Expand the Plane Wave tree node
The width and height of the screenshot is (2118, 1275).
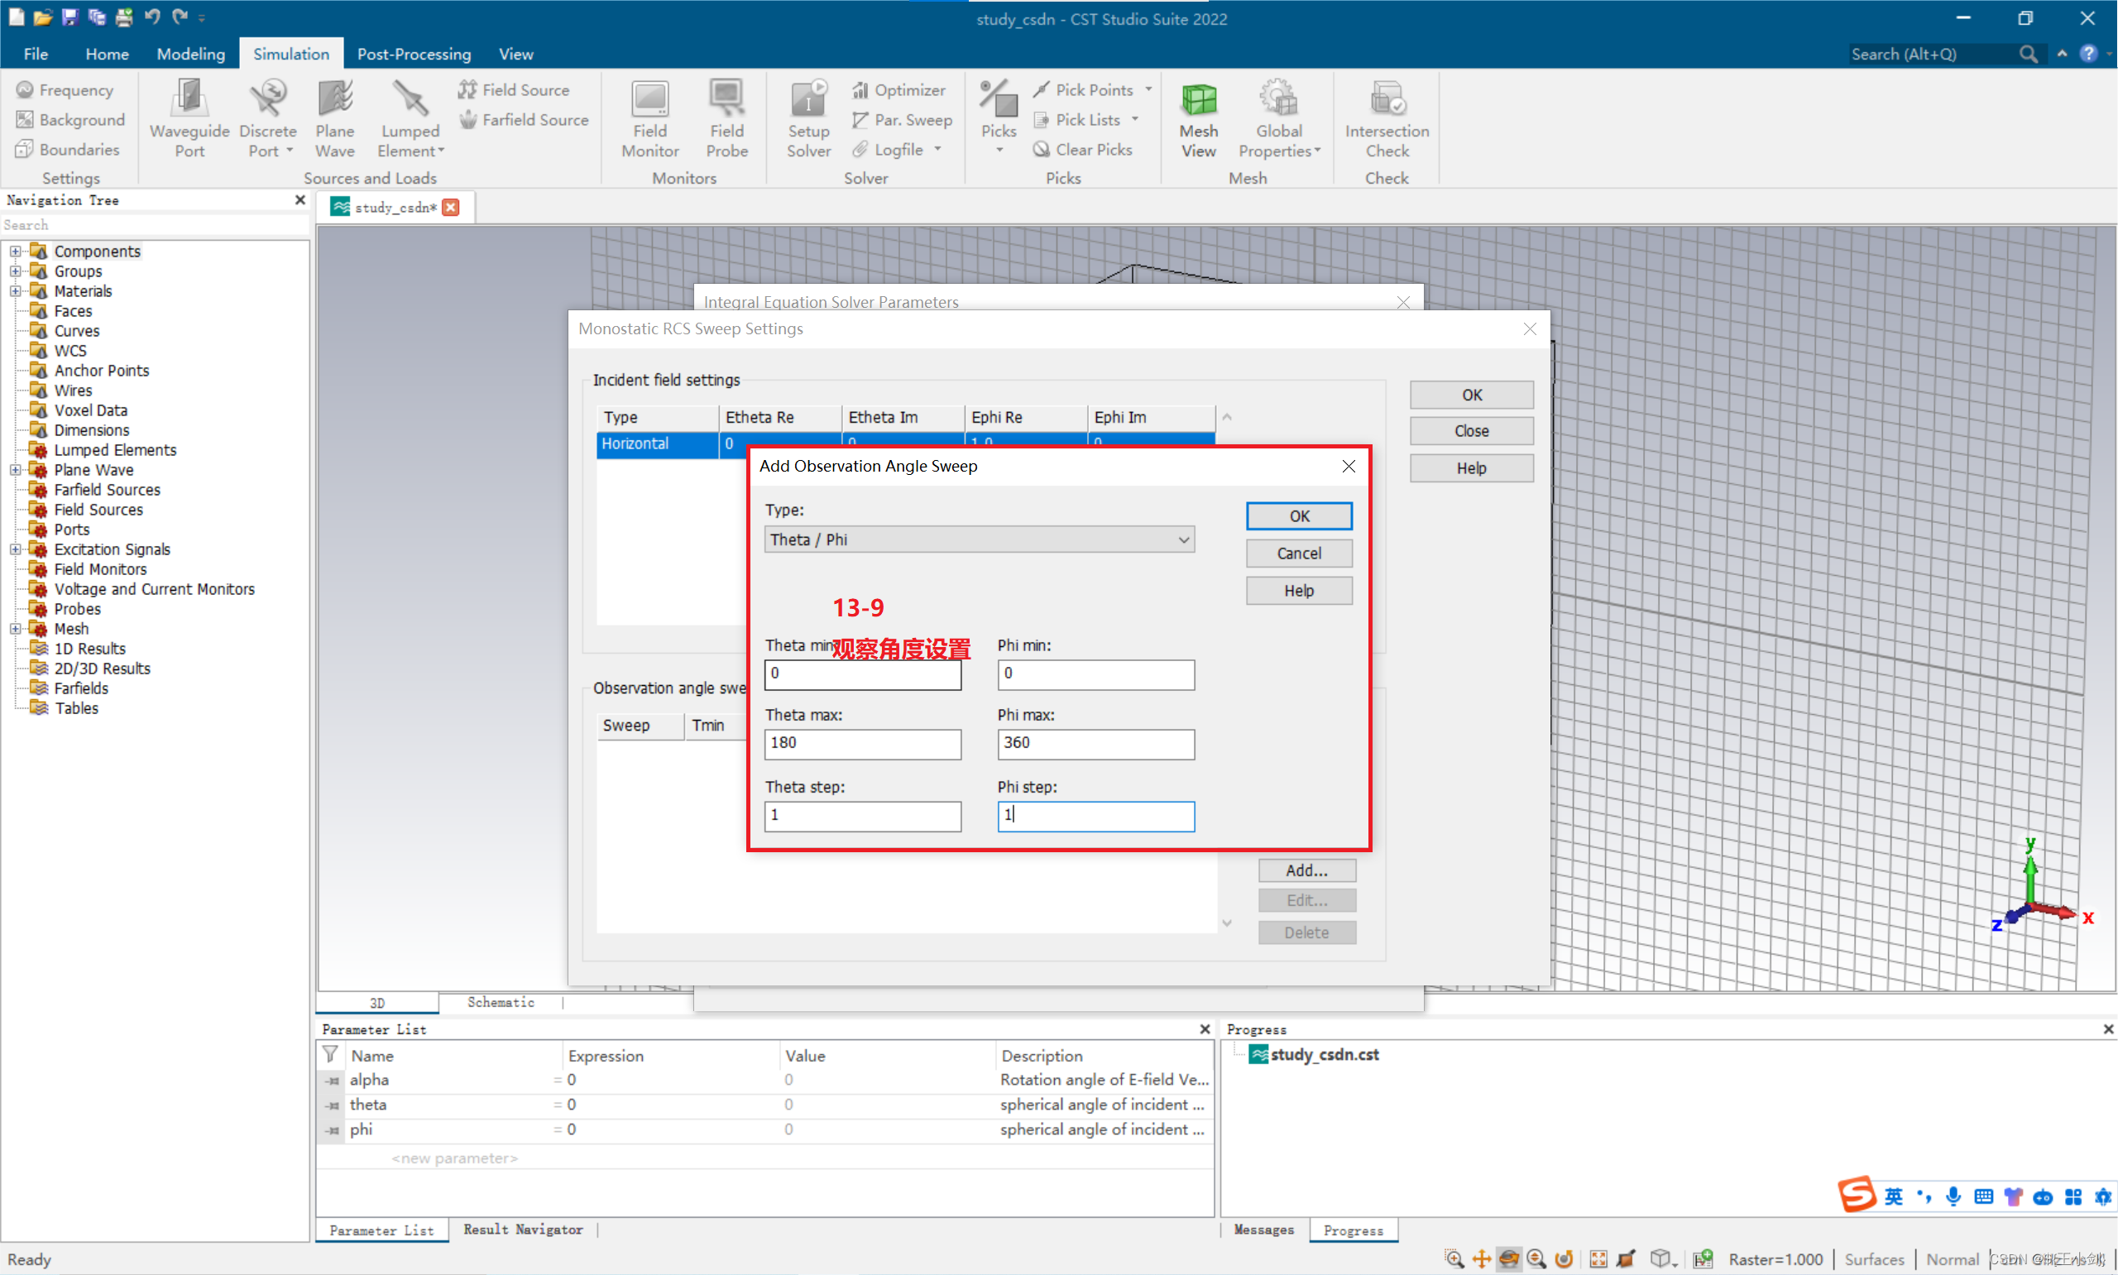pos(16,470)
